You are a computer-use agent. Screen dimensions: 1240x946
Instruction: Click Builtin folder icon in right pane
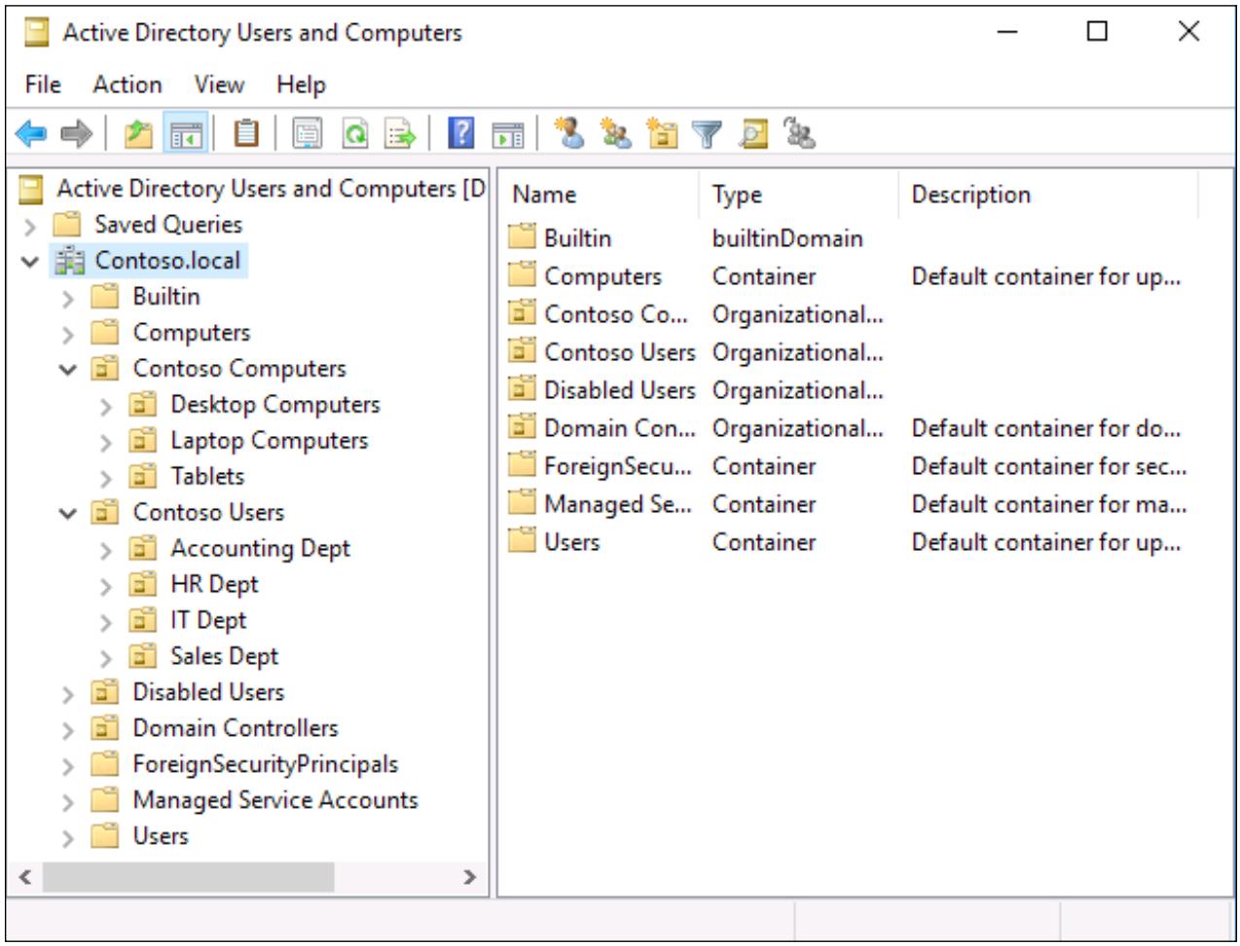523,236
